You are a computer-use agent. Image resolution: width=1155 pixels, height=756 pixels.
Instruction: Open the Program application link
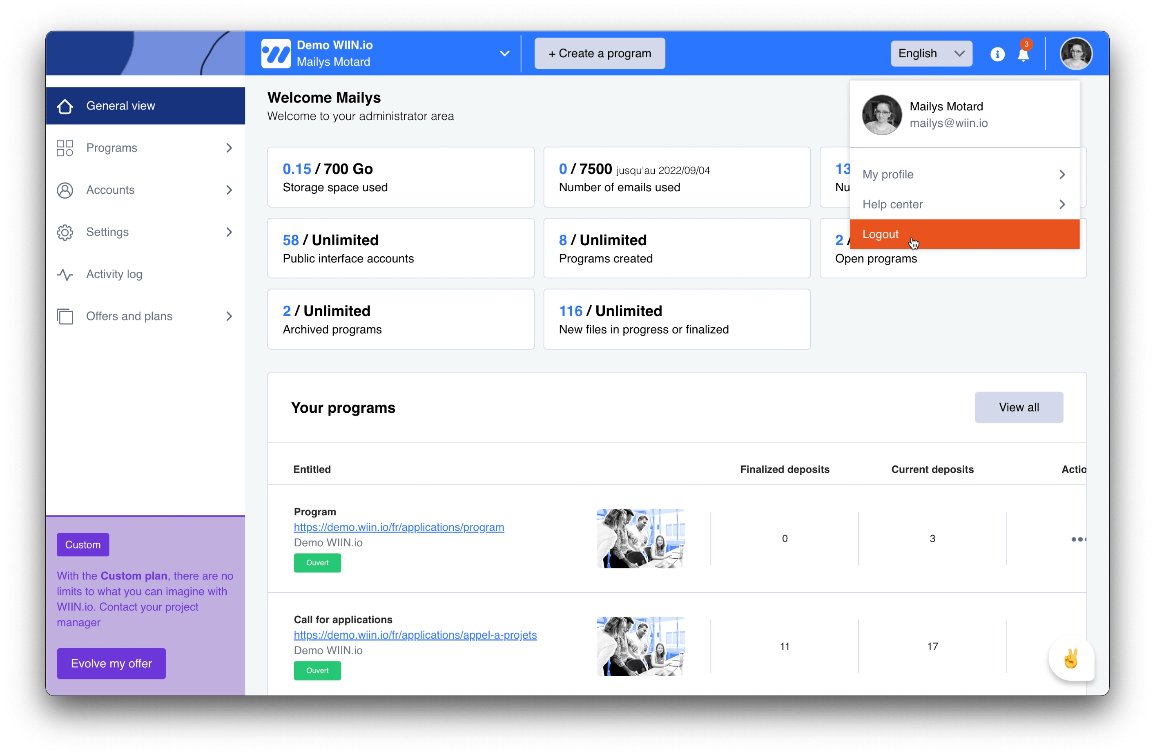397,527
